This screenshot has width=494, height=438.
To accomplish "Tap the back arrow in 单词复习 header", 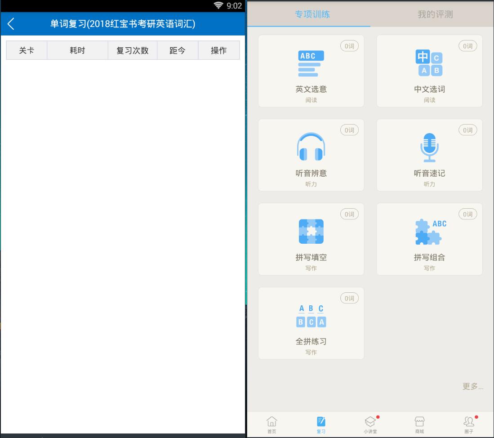I will coord(11,24).
